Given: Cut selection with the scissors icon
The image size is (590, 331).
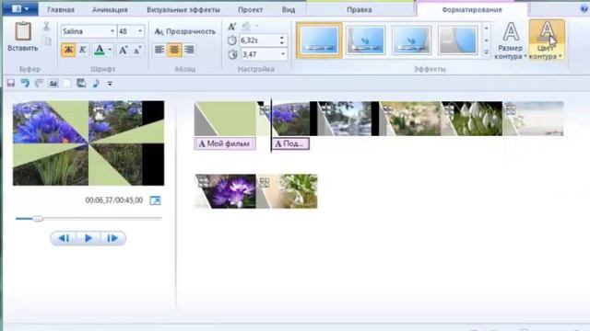Looking at the screenshot, I should tap(46, 27).
